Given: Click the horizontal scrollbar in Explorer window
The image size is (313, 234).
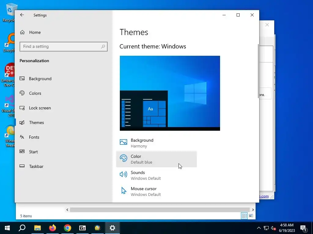Looking at the screenshot, I should click(160, 210).
